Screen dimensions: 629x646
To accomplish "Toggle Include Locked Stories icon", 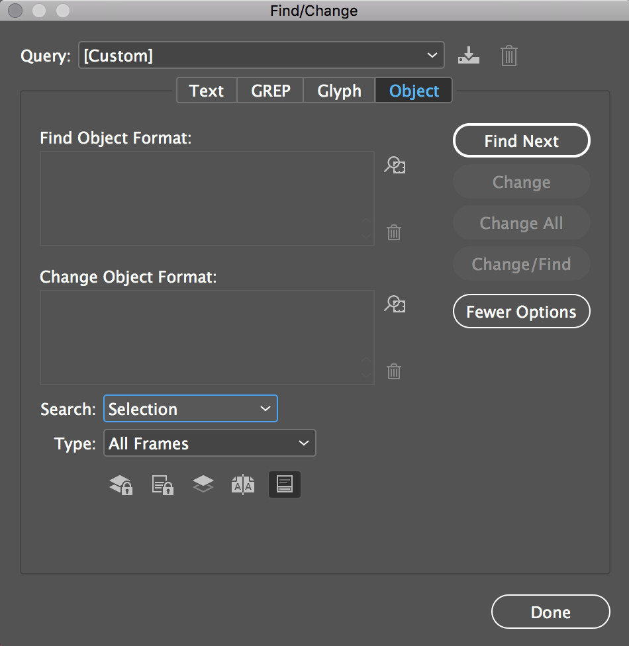I will [162, 484].
